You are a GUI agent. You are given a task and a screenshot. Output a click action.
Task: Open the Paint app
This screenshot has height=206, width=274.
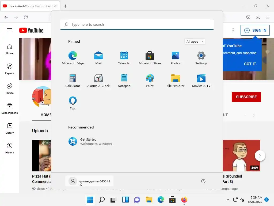150,81
